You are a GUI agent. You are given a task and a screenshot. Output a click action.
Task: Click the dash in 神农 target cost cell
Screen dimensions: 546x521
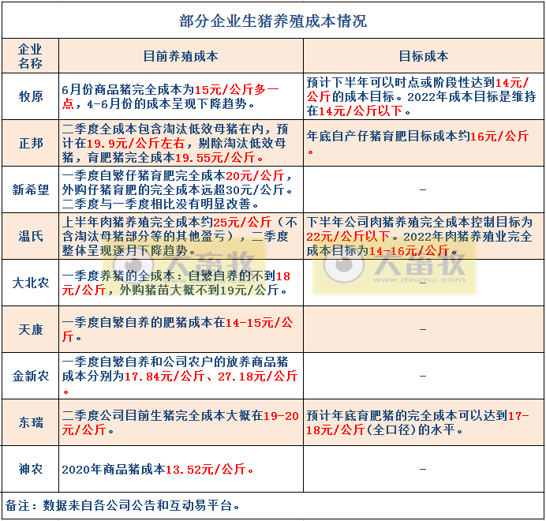[x=423, y=469]
